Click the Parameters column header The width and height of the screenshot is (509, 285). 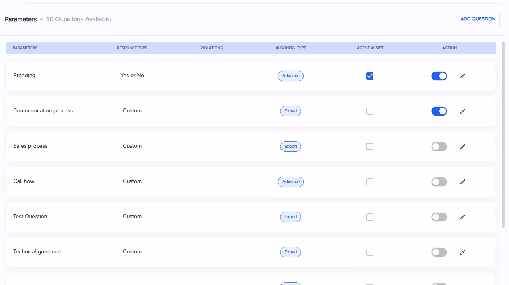click(x=25, y=48)
